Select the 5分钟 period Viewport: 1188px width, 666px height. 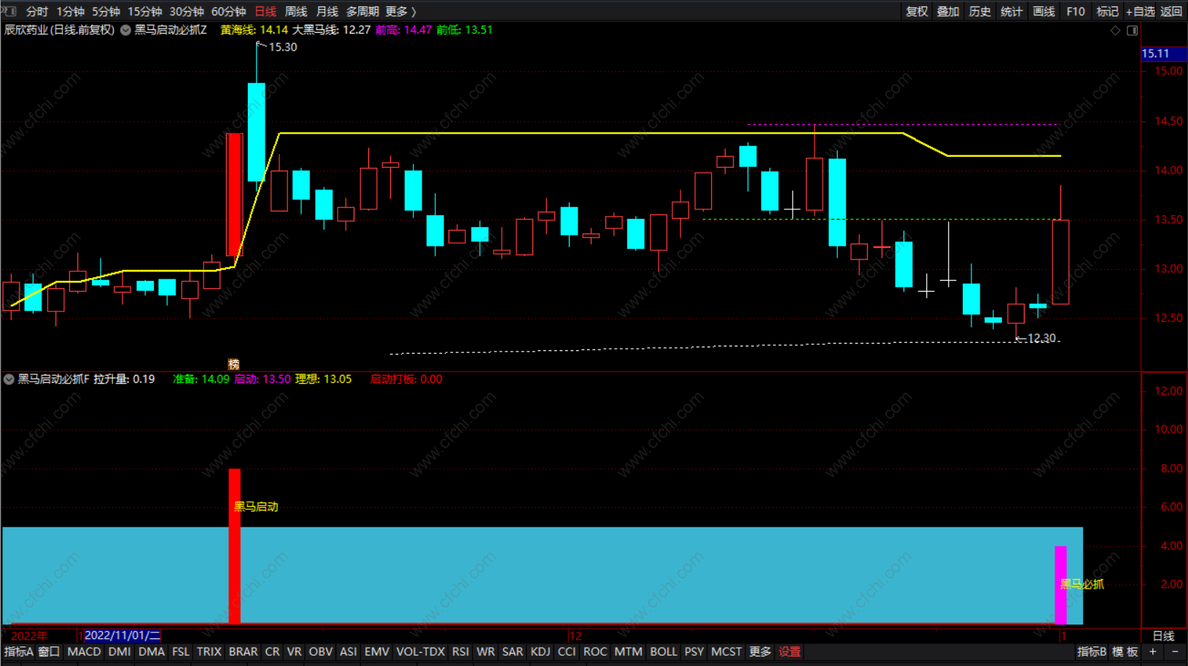[x=106, y=12]
